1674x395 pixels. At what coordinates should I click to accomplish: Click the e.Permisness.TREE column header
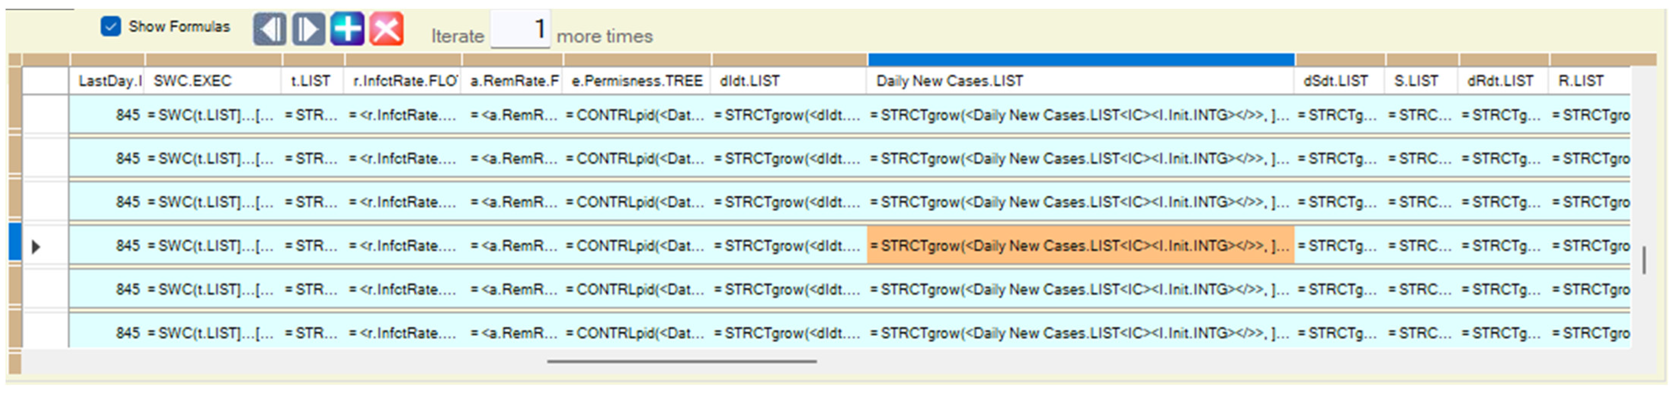[637, 81]
